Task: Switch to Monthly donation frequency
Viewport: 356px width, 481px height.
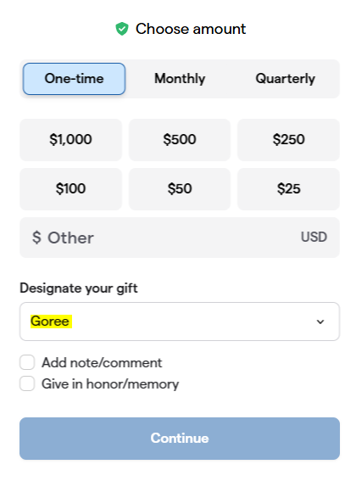Action: (x=180, y=79)
